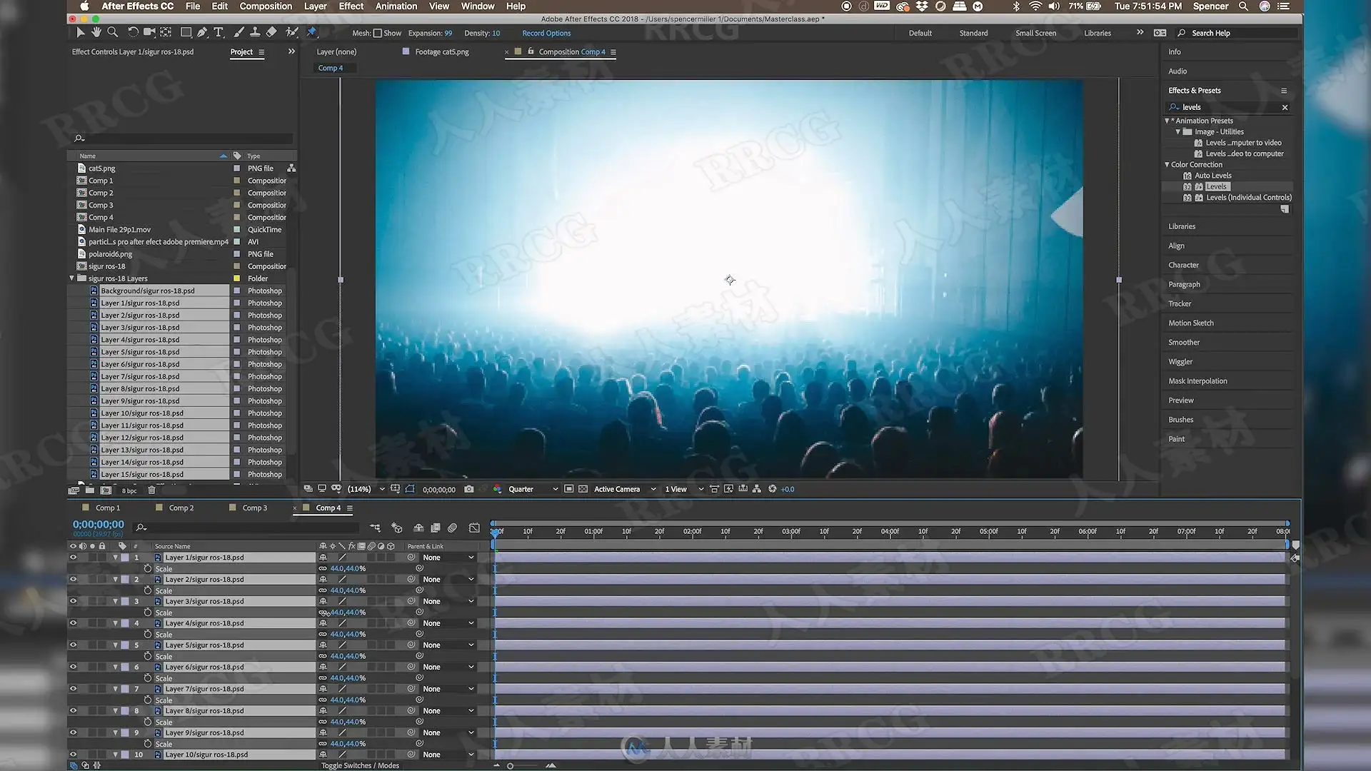Click the Draft 3D icon in timeline

[397, 528]
